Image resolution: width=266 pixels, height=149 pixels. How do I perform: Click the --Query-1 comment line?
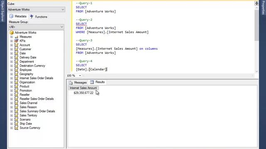(x=84, y=3)
